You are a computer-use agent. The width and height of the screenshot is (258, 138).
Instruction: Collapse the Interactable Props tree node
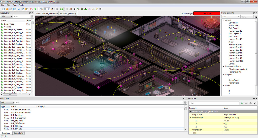[224, 66]
